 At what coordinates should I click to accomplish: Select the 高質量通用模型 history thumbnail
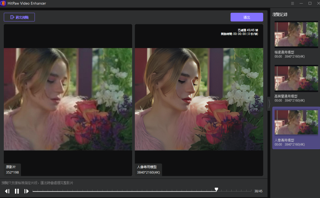[296, 79]
